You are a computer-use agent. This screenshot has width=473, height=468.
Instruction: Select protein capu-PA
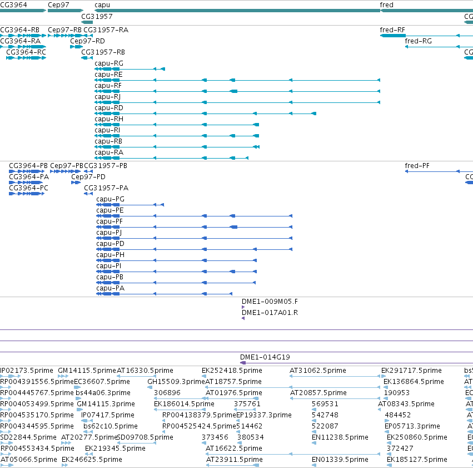pyautogui.click(x=111, y=288)
